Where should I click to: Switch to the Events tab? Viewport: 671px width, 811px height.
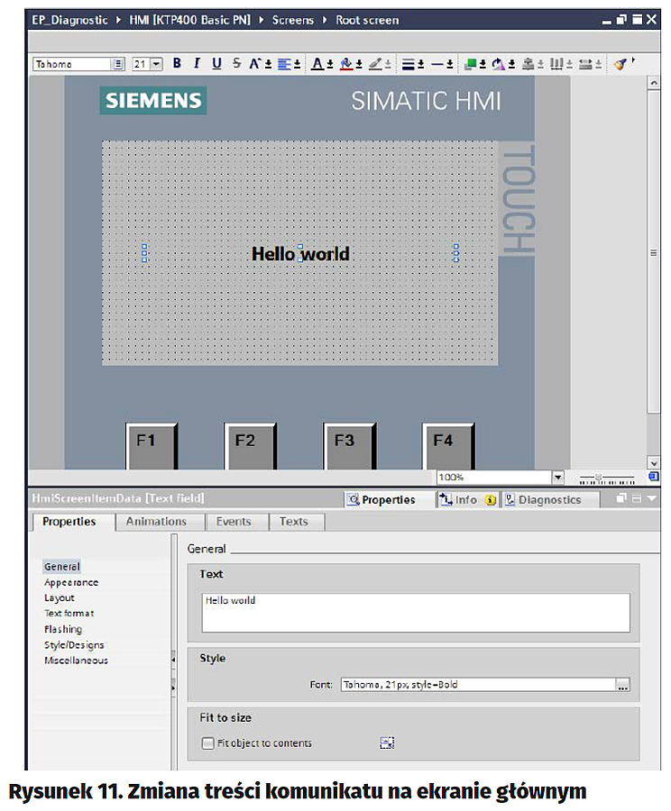[234, 522]
